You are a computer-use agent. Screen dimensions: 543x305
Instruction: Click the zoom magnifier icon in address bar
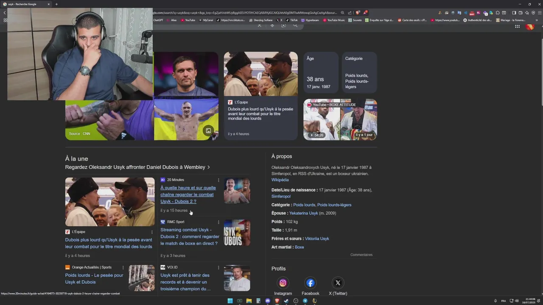pos(342,13)
